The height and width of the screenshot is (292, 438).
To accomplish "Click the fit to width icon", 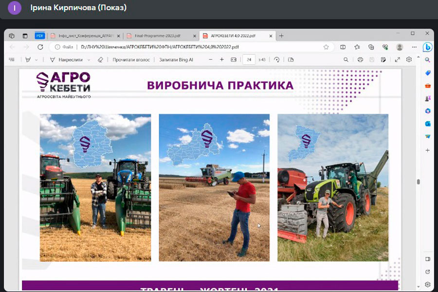I will (234, 59).
